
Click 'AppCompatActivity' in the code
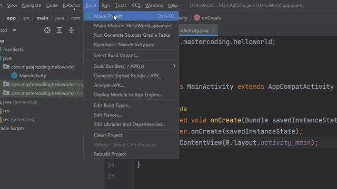coord(301,87)
